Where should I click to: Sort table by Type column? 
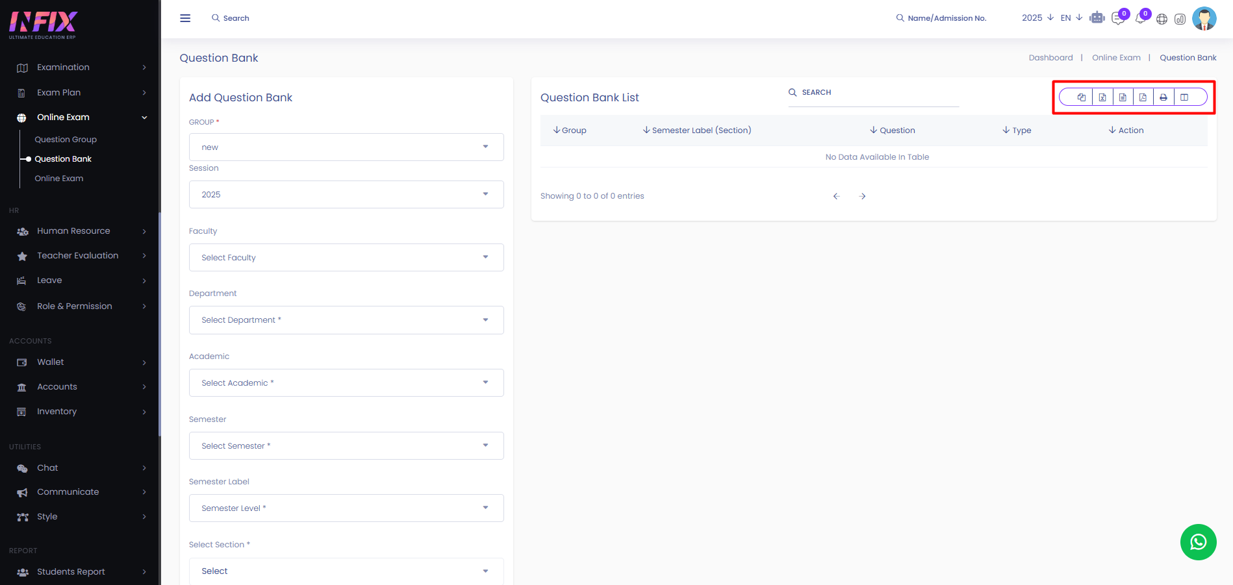tap(1017, 131)
